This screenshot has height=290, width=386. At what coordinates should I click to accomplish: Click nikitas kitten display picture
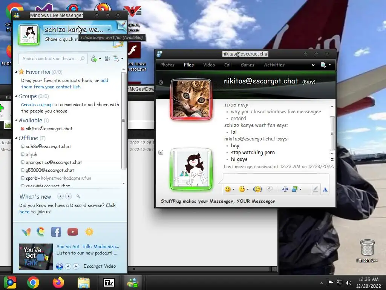point(191,99)
